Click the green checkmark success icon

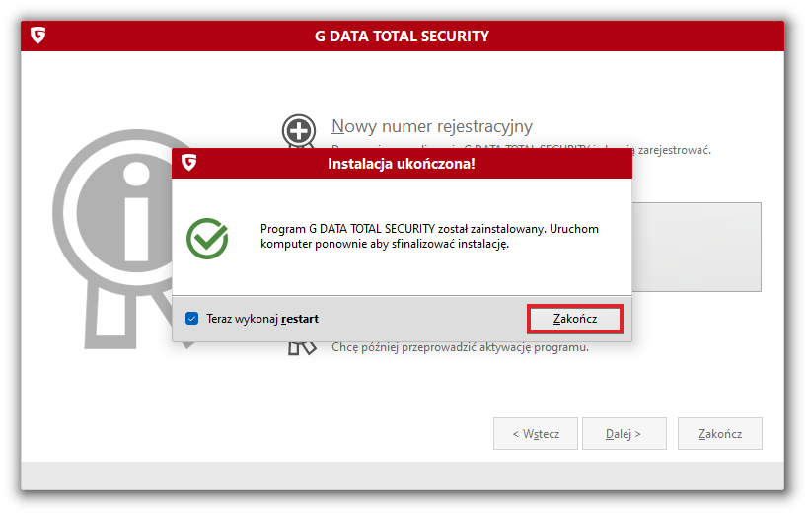tap(207, 238)
